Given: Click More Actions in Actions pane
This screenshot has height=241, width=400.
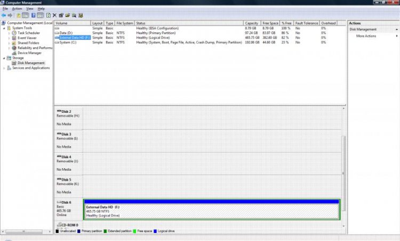Looking at the screenshot, I should [366, 36].
